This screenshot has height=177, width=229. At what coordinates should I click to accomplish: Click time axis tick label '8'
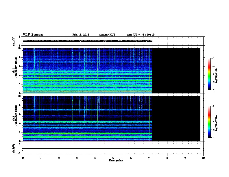coord(167,158)
